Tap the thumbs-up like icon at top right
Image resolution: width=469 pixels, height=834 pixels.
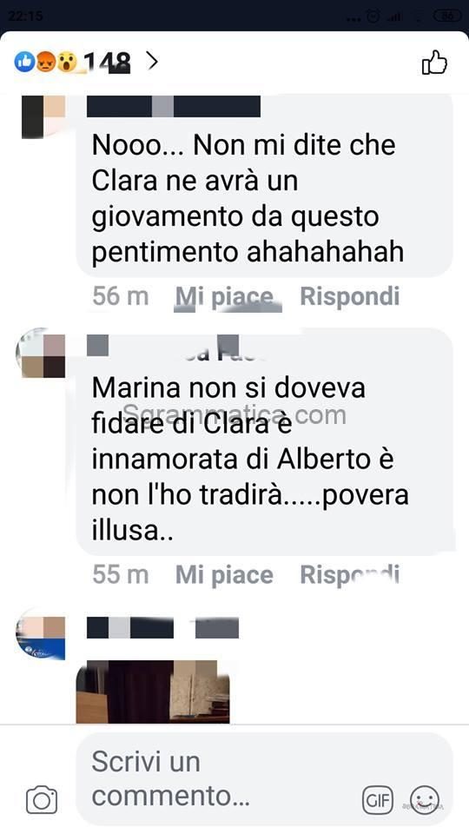point(434,63)
